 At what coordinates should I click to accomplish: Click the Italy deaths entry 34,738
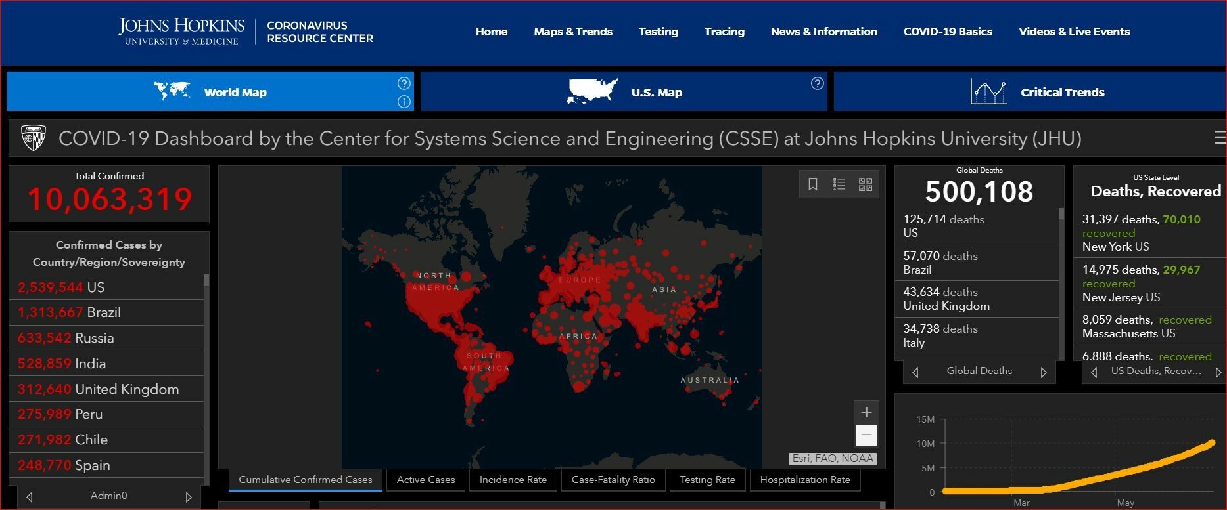coord(977,336)
